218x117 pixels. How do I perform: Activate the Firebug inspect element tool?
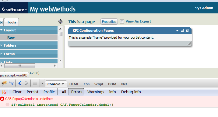11,83
